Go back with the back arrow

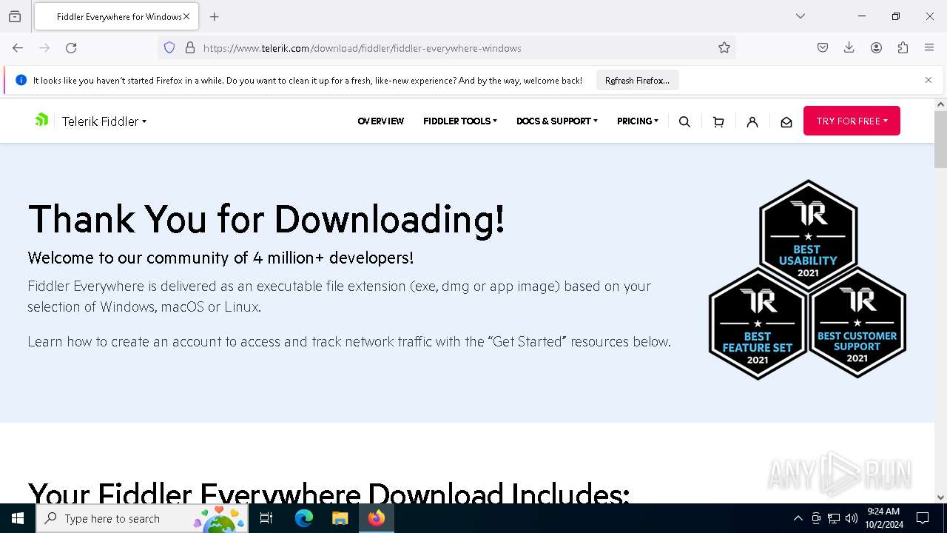coord(18,48)
